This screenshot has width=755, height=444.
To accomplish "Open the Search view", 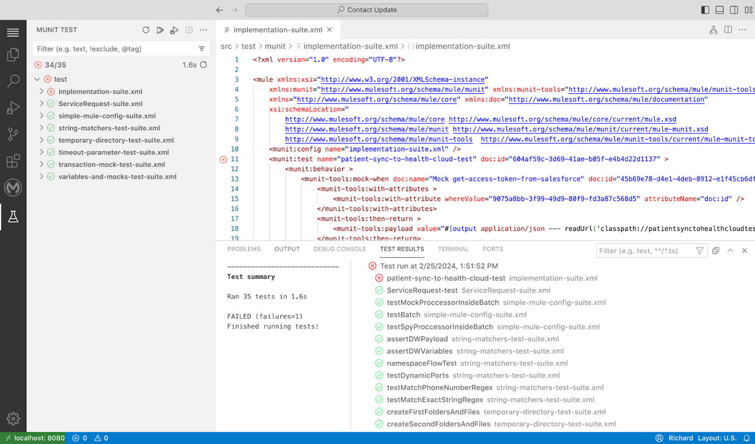I will pyautogui.click(x=13, y=81).
